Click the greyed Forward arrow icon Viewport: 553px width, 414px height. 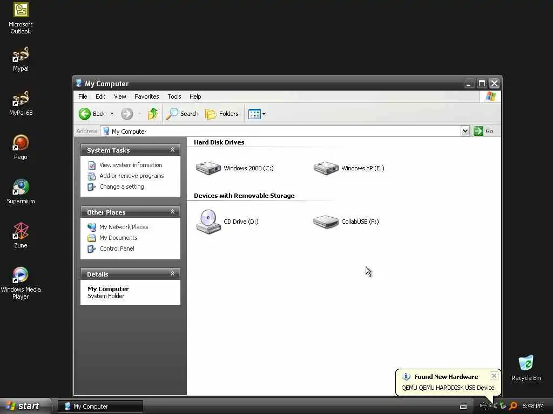click(x=127, y=114)
